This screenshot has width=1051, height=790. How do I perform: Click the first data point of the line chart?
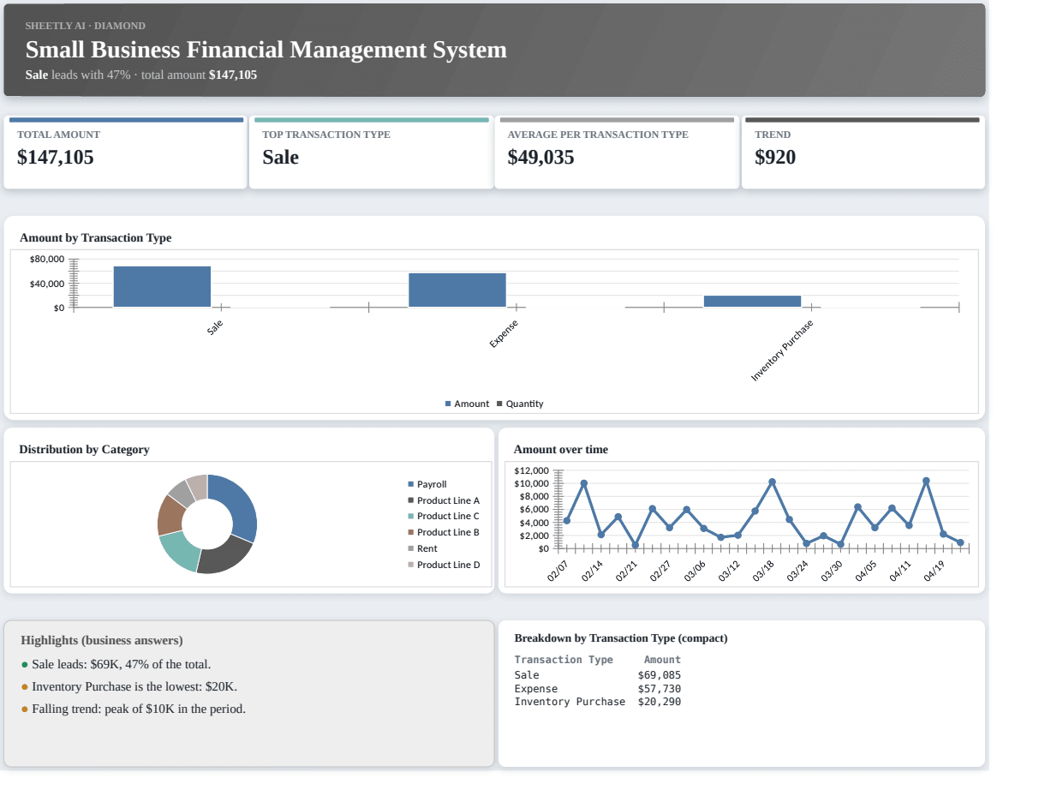(x=567, y=521)
